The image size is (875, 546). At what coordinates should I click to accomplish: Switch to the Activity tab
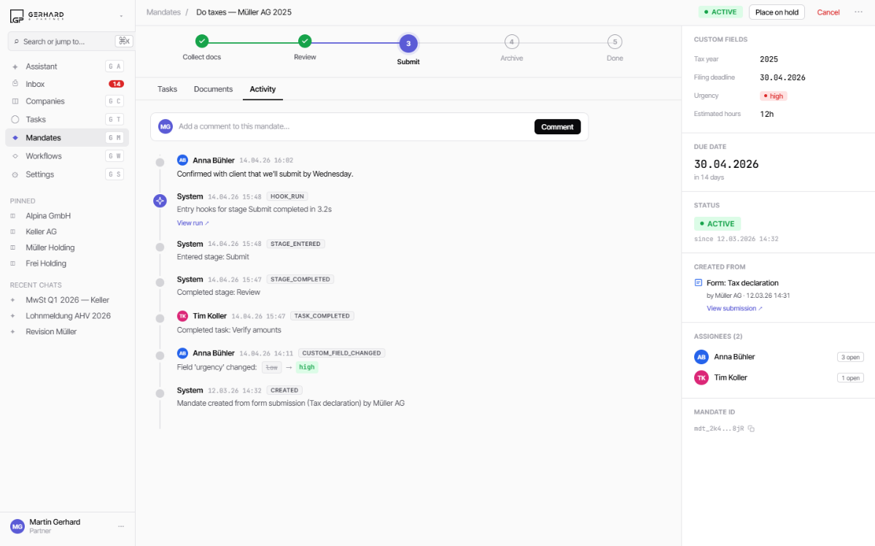click(262, 89)
